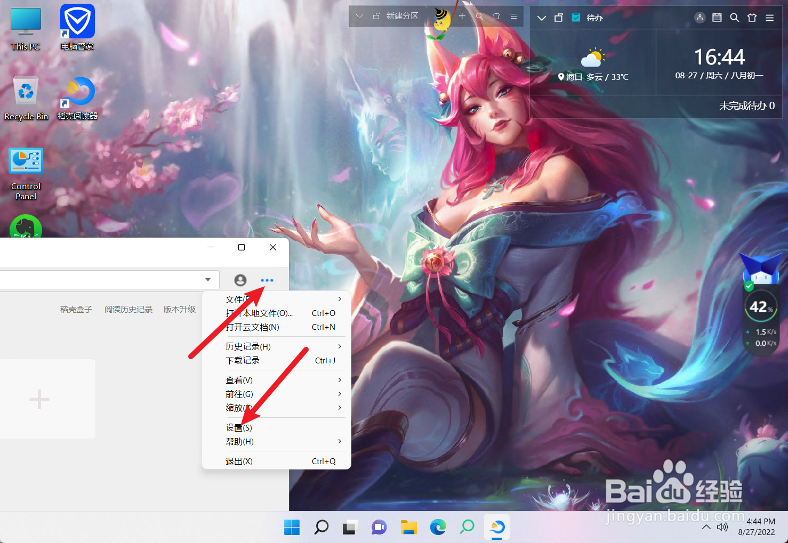Screen dimensions: 788x543
Task: Click the plus tile to add document
Action: click(39, 399)
